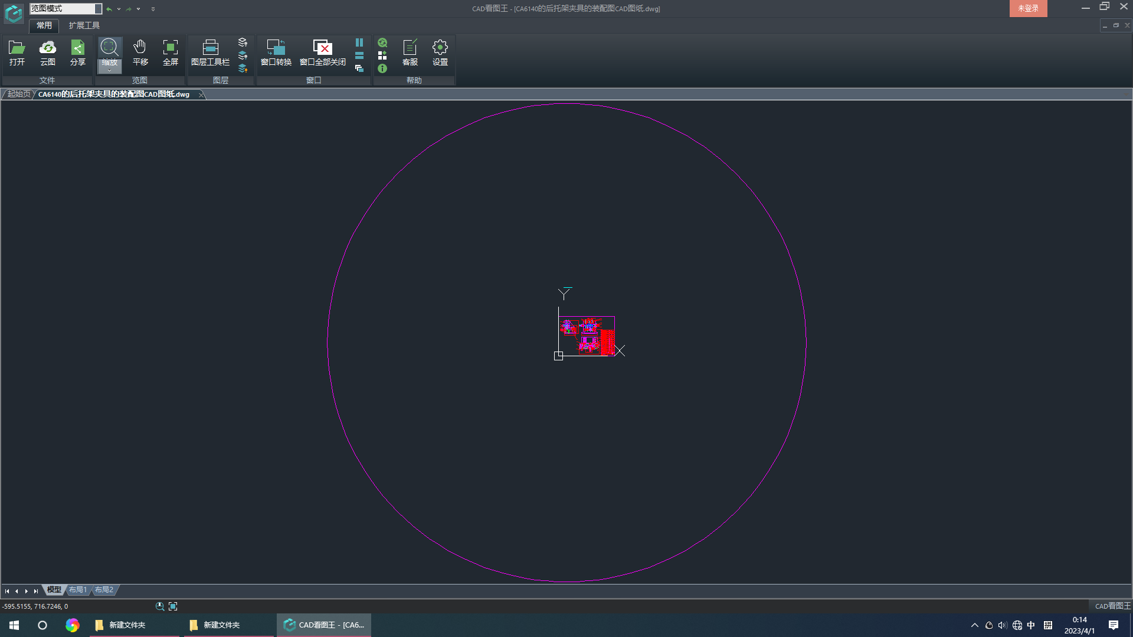Click the green undo arrow

[x=109, y=9]
